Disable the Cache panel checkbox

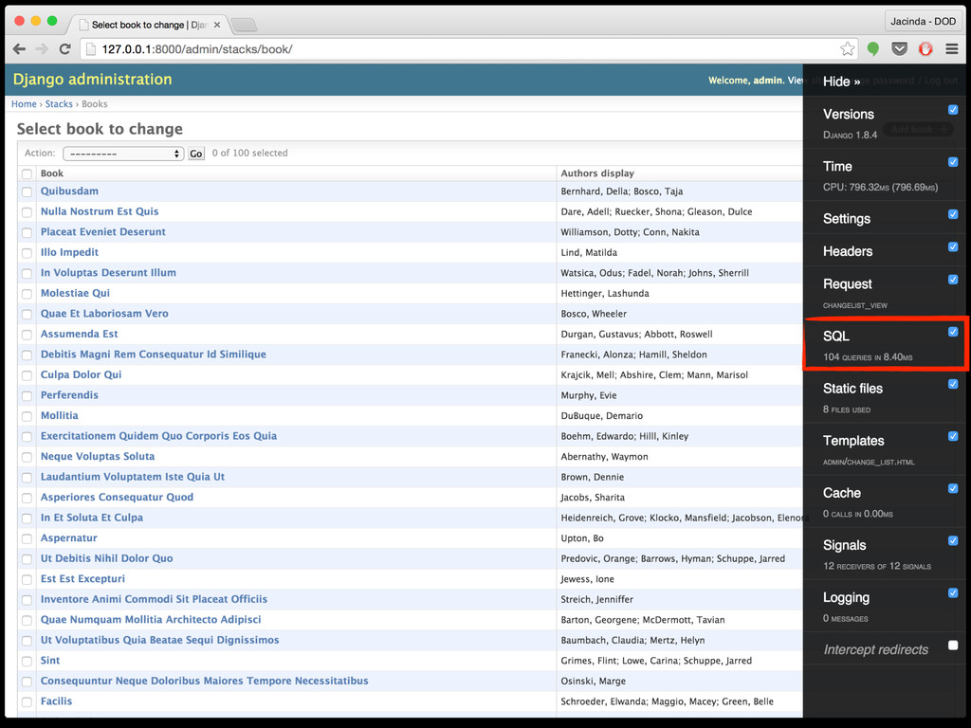[953, 488]
